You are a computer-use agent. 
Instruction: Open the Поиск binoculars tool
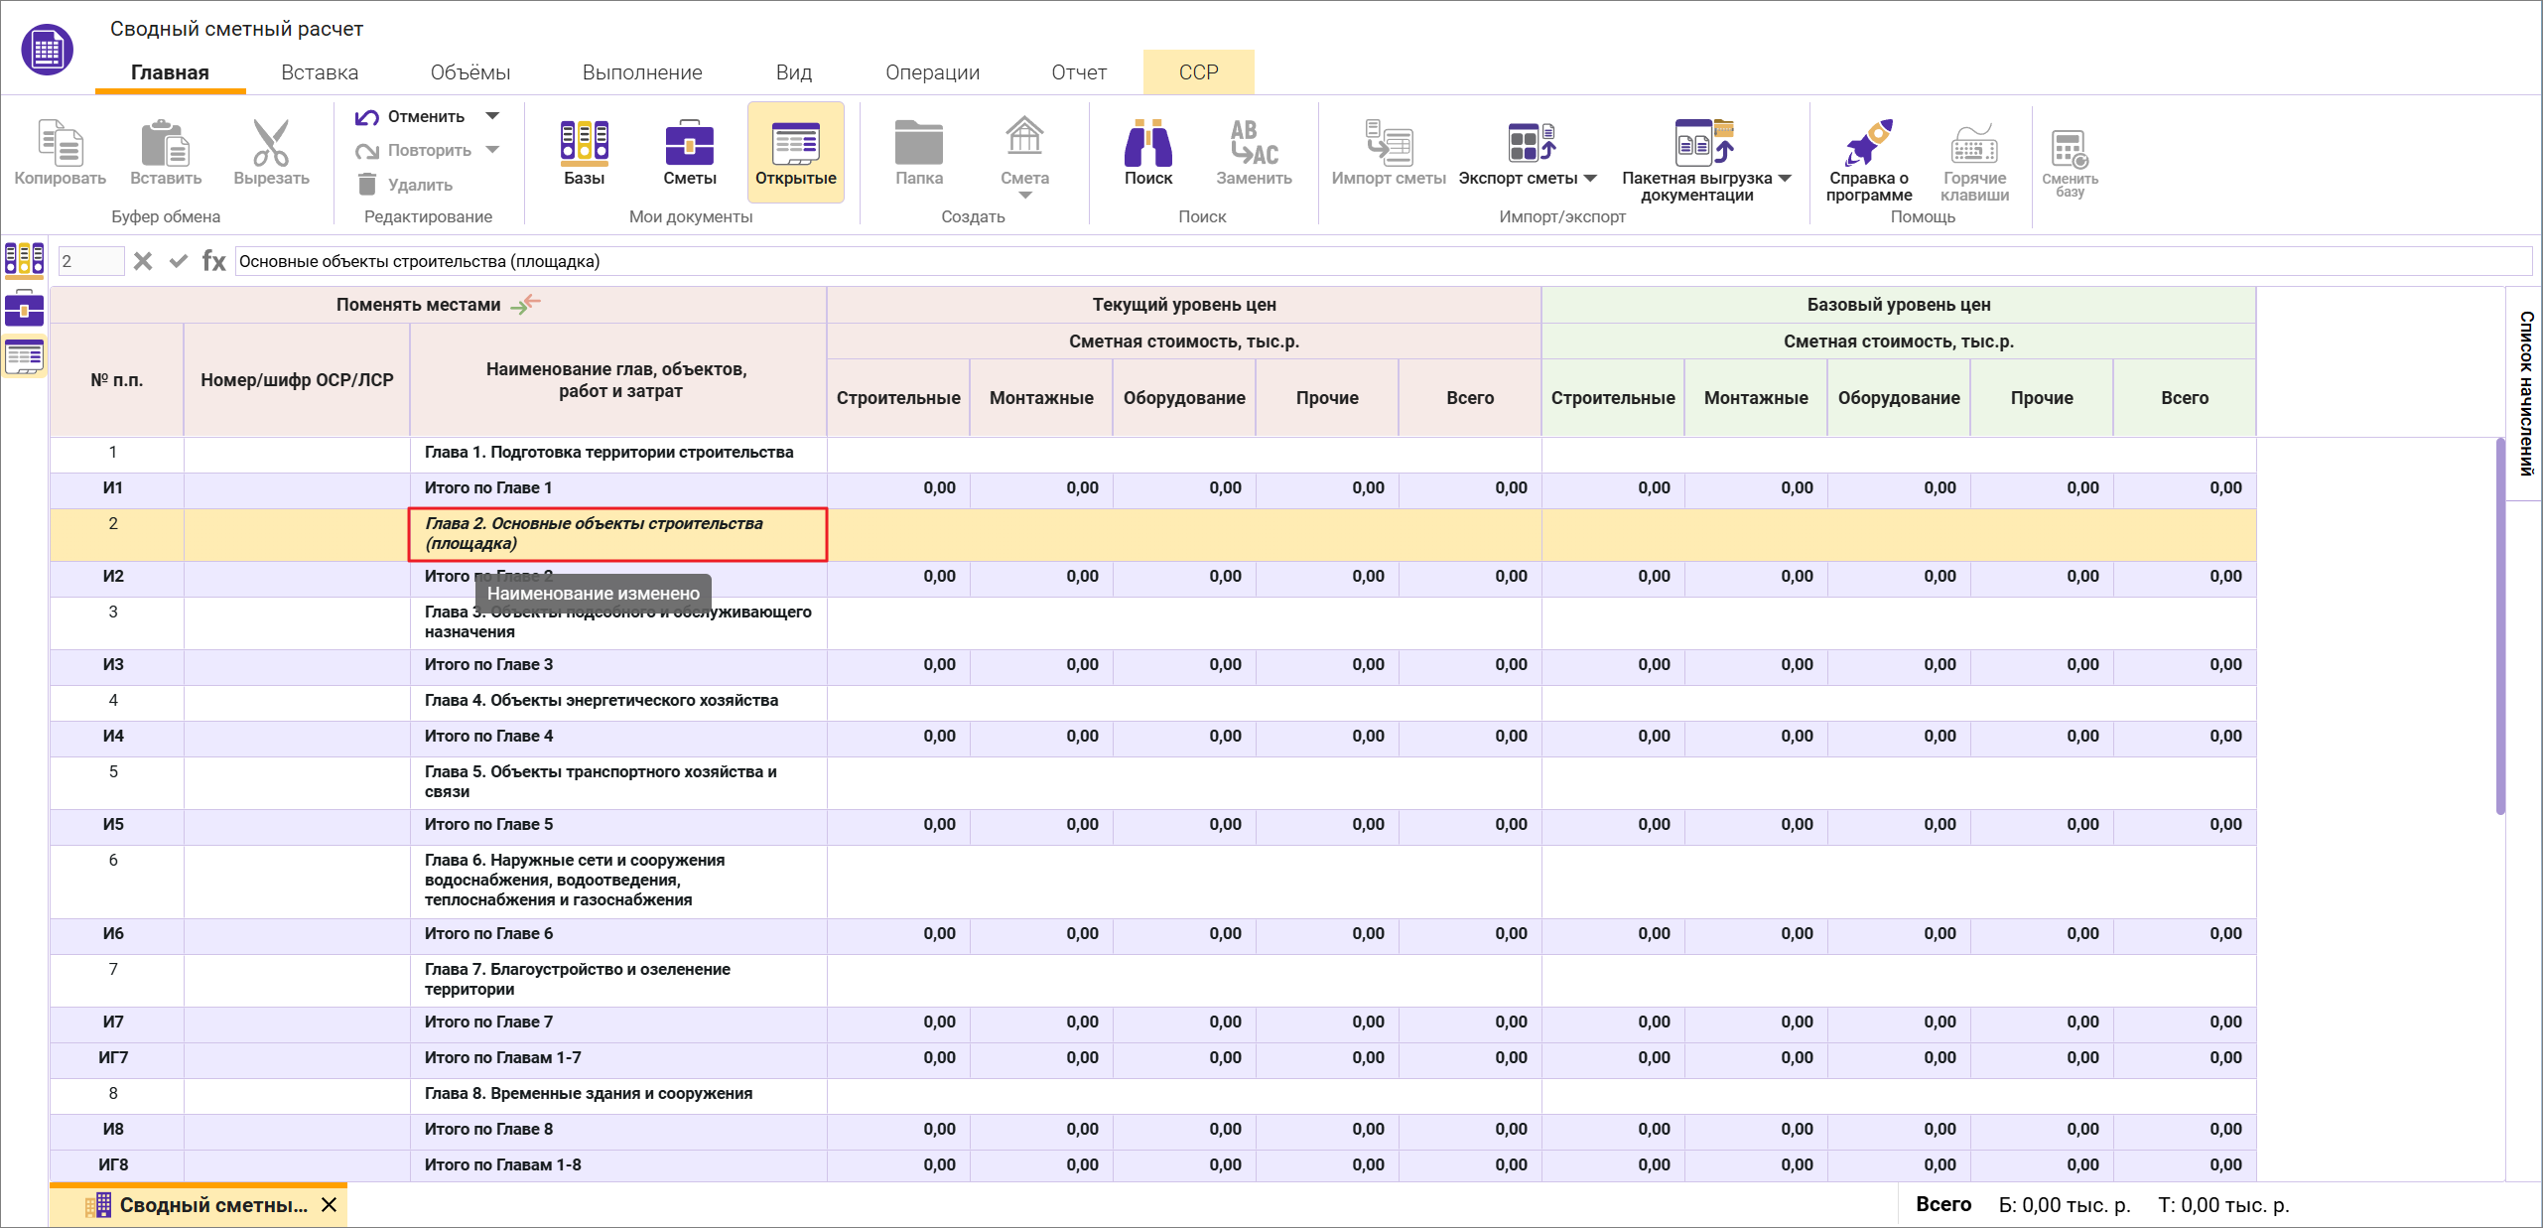tap(1147, 143)
